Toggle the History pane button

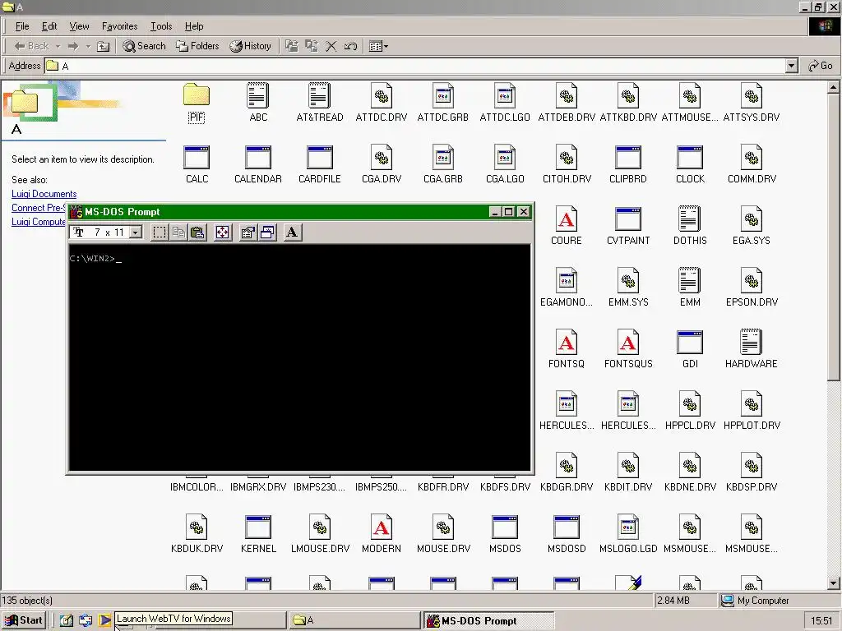[x=250, y=46]
